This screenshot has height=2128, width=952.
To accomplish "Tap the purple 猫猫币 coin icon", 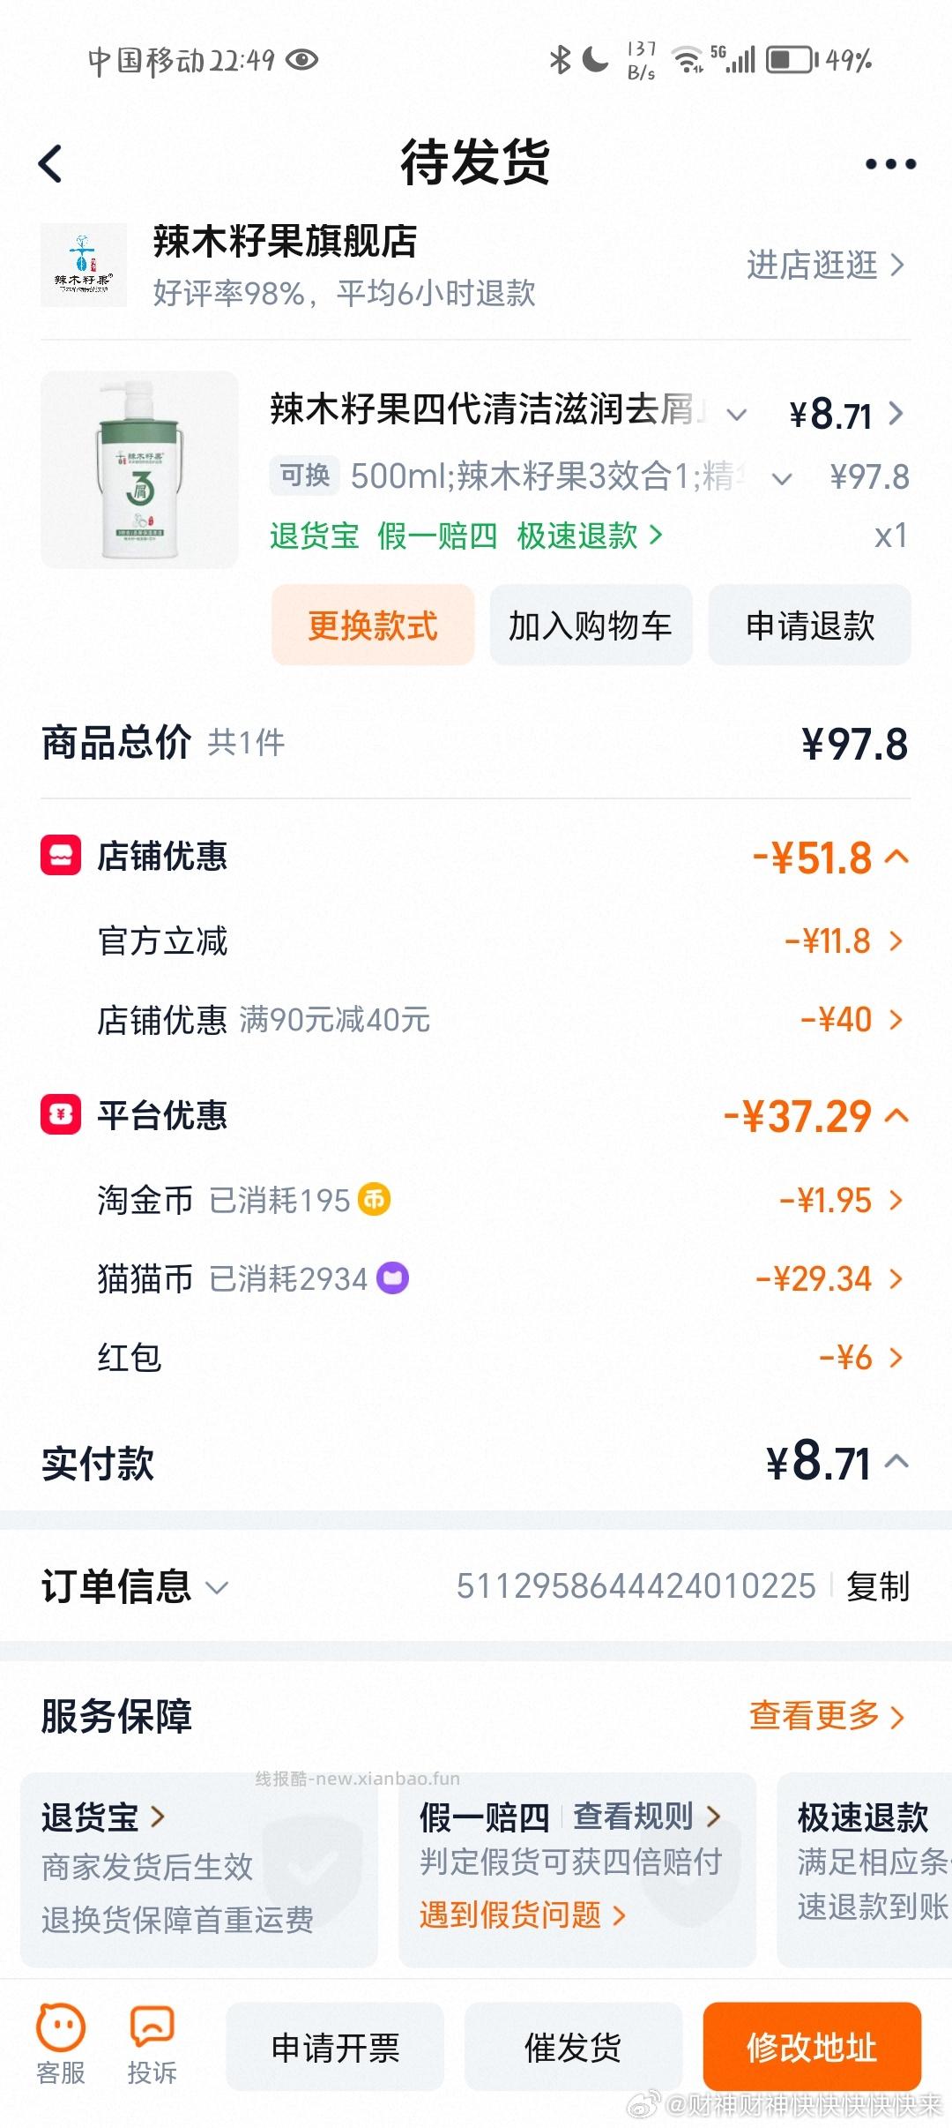I will coord(393,1278).
